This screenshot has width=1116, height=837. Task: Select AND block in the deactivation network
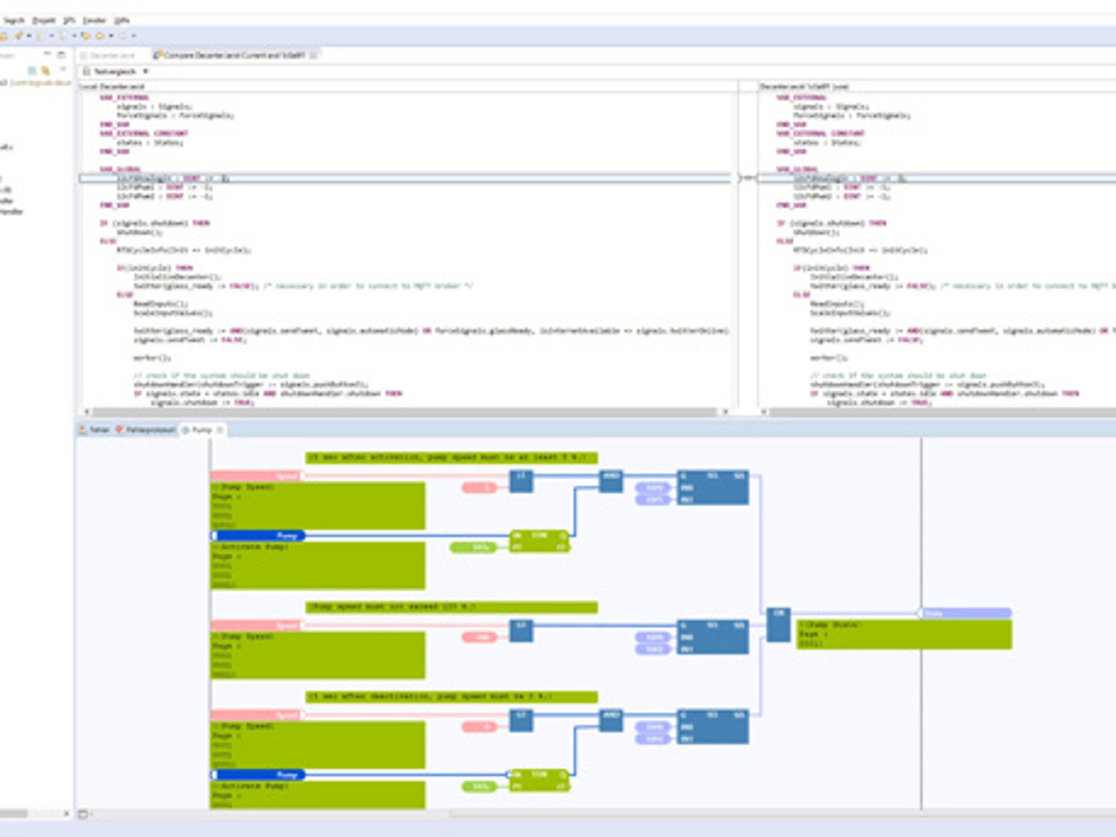coord(611,720)
